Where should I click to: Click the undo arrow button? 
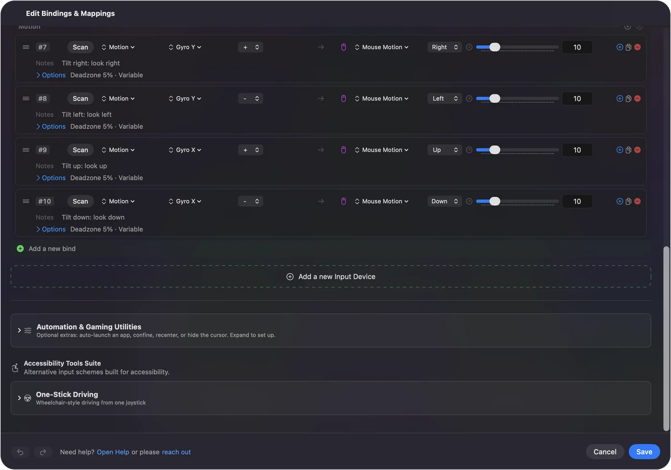[20, 452]
